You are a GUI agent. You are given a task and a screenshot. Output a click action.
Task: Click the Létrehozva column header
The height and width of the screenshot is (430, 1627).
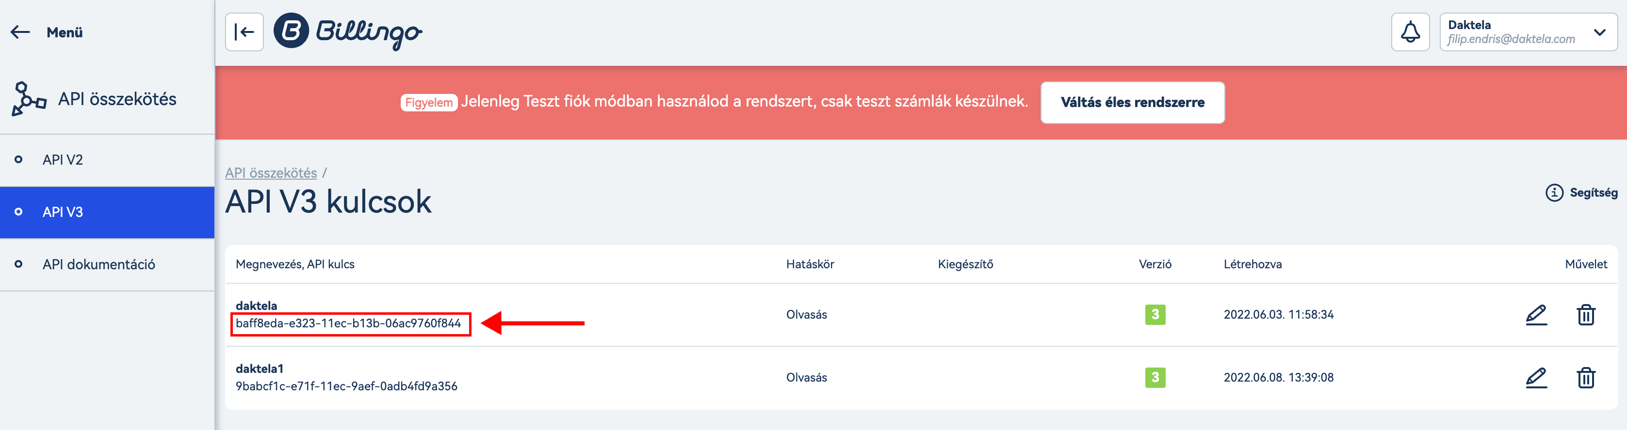pyautogui.click(x=1252, y=264)
